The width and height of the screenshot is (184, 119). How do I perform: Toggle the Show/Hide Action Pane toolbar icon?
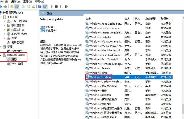tap(45, 7)
